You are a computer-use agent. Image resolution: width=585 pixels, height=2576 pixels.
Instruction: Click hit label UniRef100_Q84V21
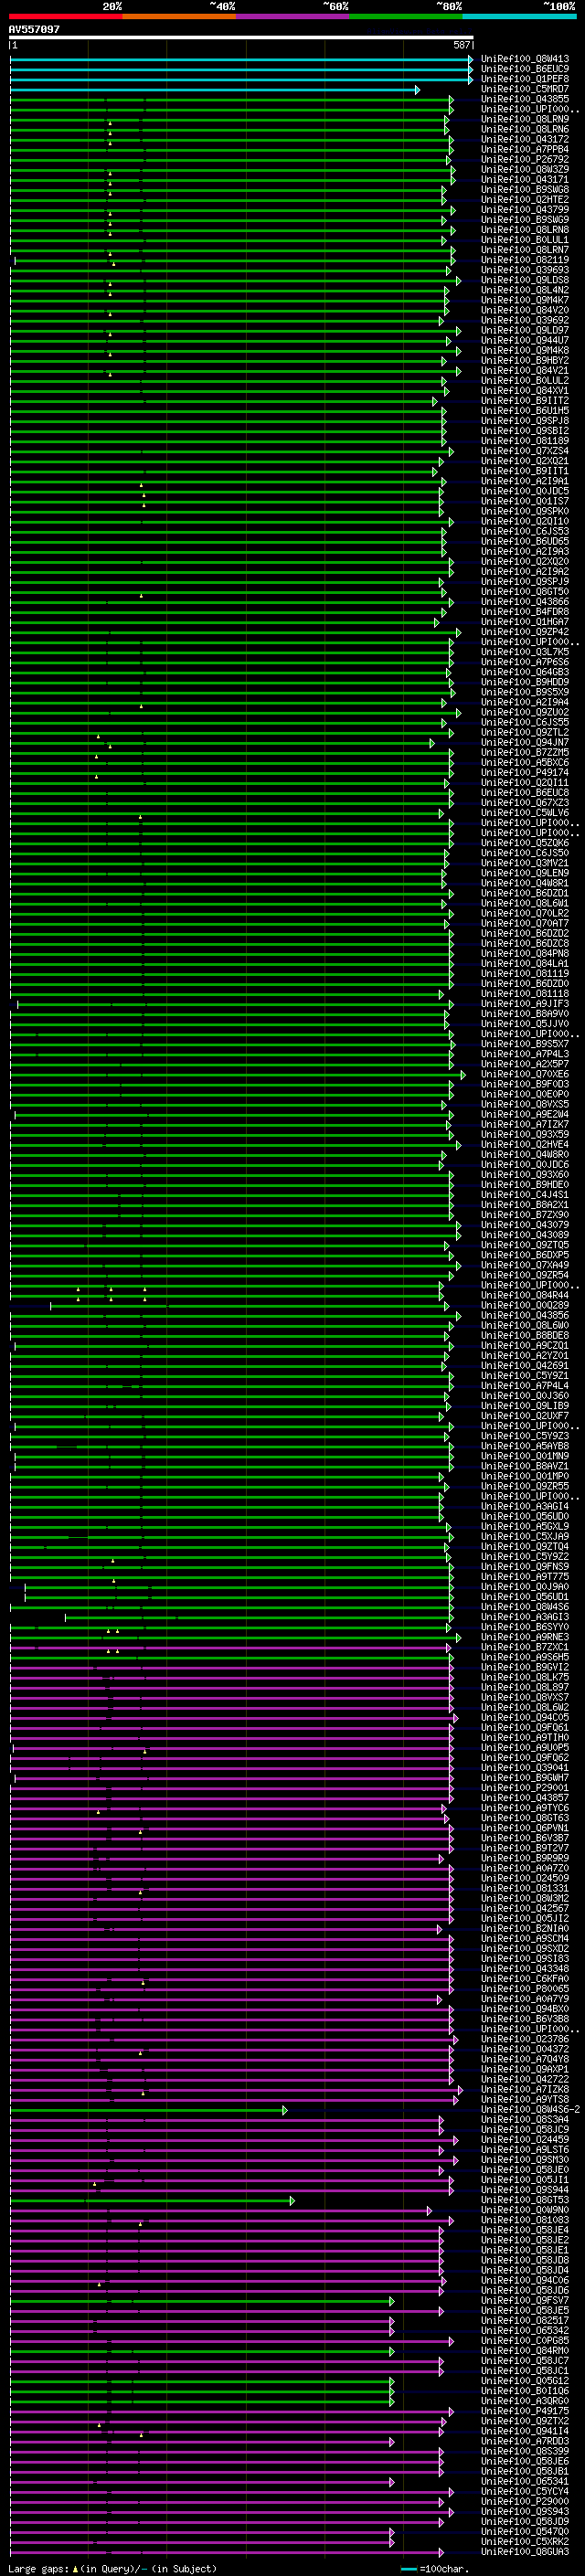coord(525,370)
